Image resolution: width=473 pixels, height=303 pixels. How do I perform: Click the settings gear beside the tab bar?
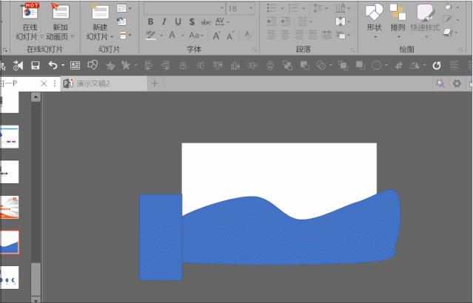point(457,84)
